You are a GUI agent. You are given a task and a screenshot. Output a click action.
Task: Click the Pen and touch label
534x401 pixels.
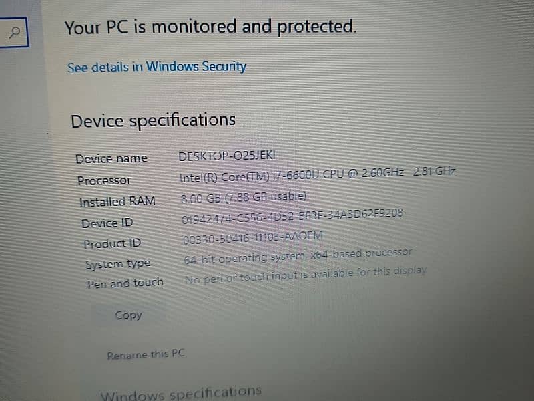pos(125,283)
